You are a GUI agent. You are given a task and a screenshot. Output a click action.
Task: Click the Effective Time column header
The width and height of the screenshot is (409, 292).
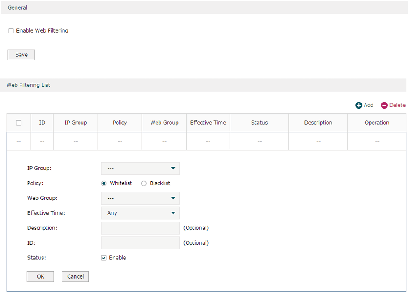[x=208, y=123]
